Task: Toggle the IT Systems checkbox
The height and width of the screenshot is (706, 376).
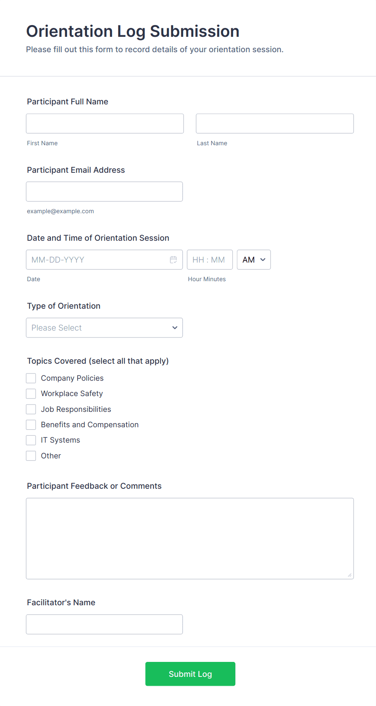Action: pos(31,440)
